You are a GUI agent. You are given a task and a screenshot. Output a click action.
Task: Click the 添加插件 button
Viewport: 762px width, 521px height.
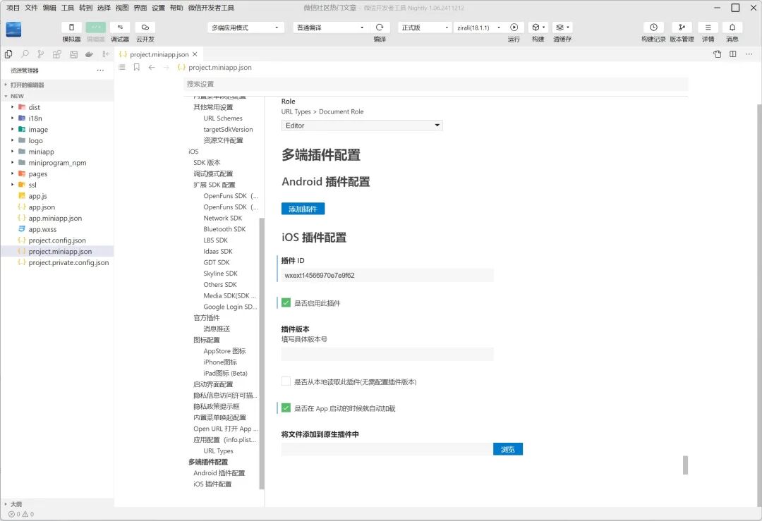click(x=303, y=209)
